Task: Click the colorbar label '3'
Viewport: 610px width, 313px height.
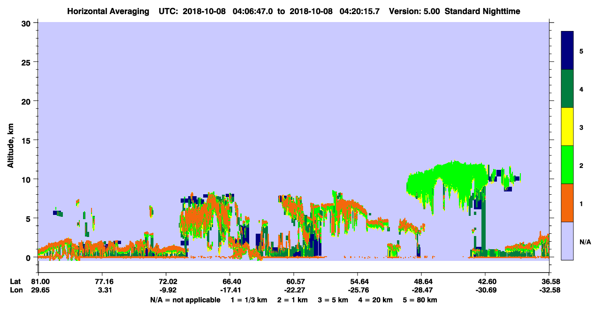Action: [581, 127]
